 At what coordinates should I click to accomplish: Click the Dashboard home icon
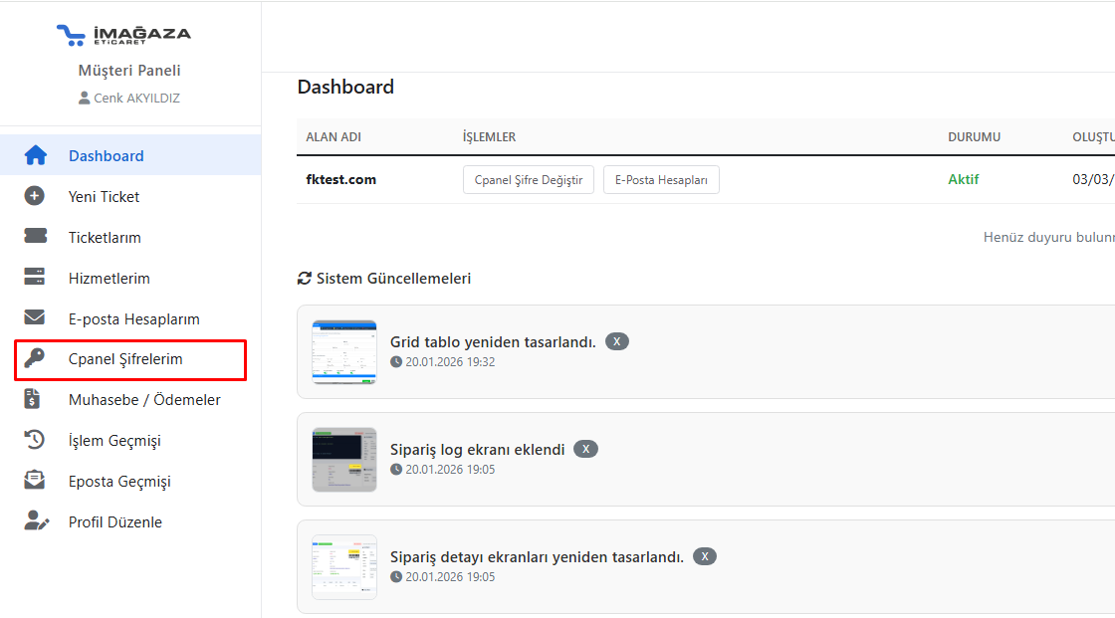click(x=35, y=155)
